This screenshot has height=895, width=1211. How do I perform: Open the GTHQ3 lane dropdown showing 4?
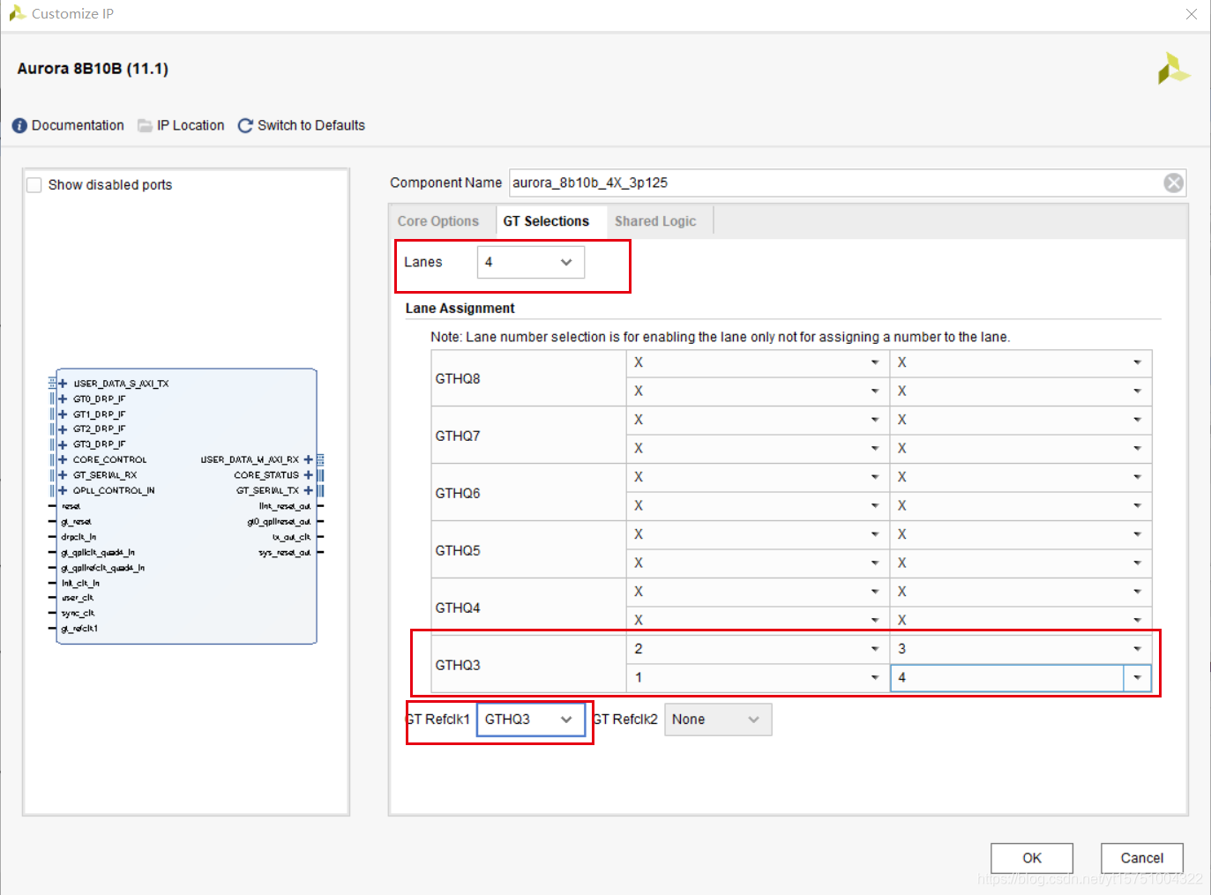1020,677
